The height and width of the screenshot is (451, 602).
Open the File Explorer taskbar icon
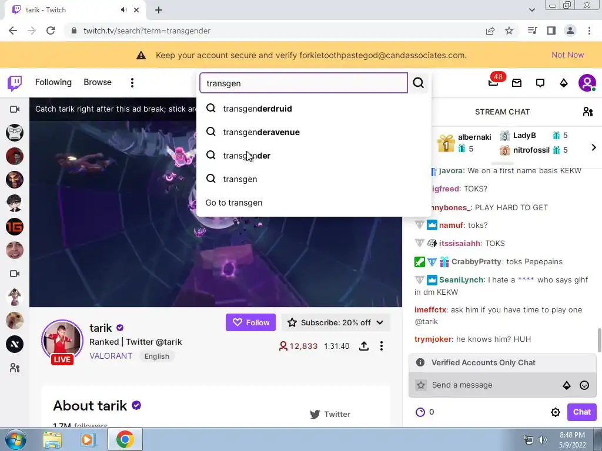52,440
